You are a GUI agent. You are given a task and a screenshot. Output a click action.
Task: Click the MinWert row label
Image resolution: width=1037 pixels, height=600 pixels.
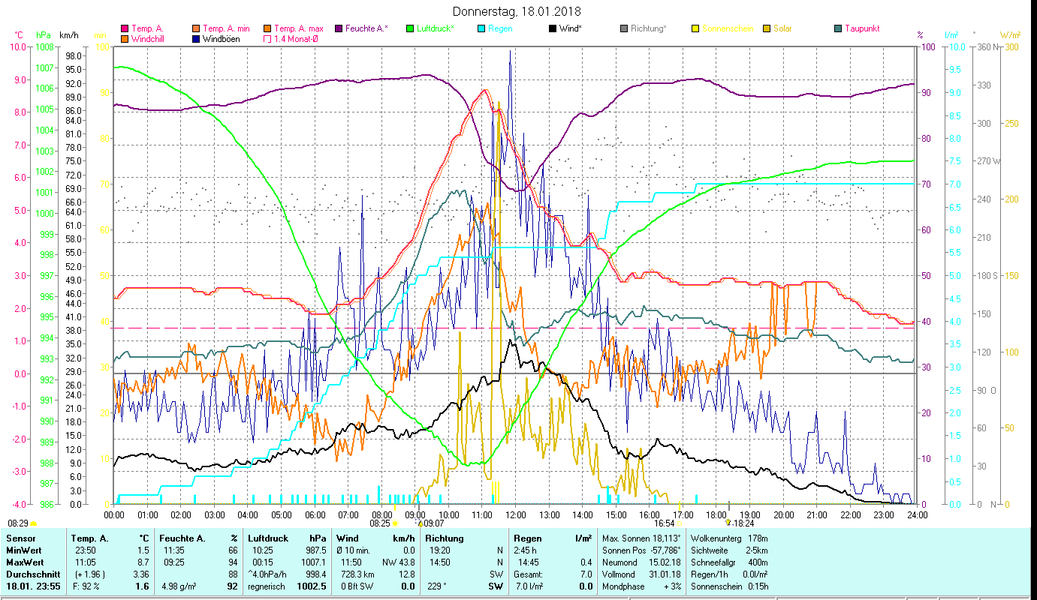[23, 550]
